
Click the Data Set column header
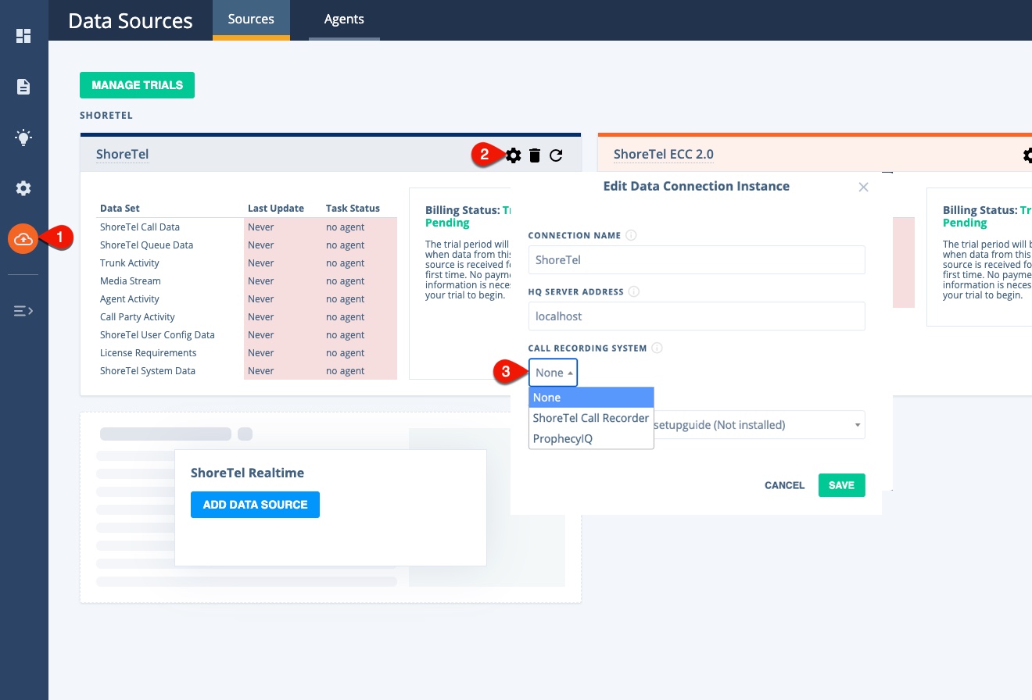coord(120,209)
